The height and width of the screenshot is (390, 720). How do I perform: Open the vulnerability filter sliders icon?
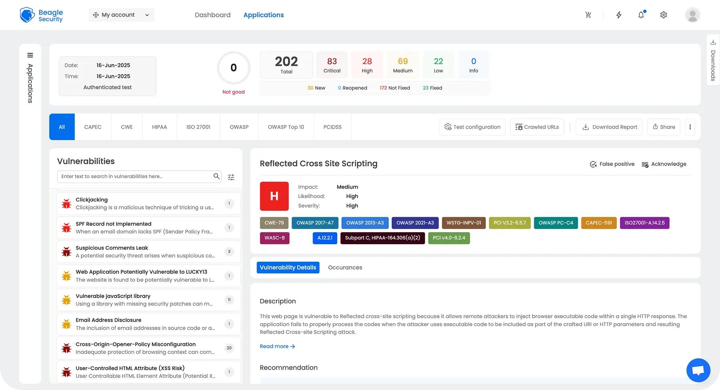tap(231, 177)
